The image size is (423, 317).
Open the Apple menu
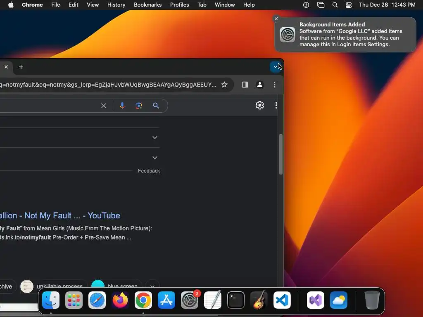pyautogui.click(x=11, y=5)
